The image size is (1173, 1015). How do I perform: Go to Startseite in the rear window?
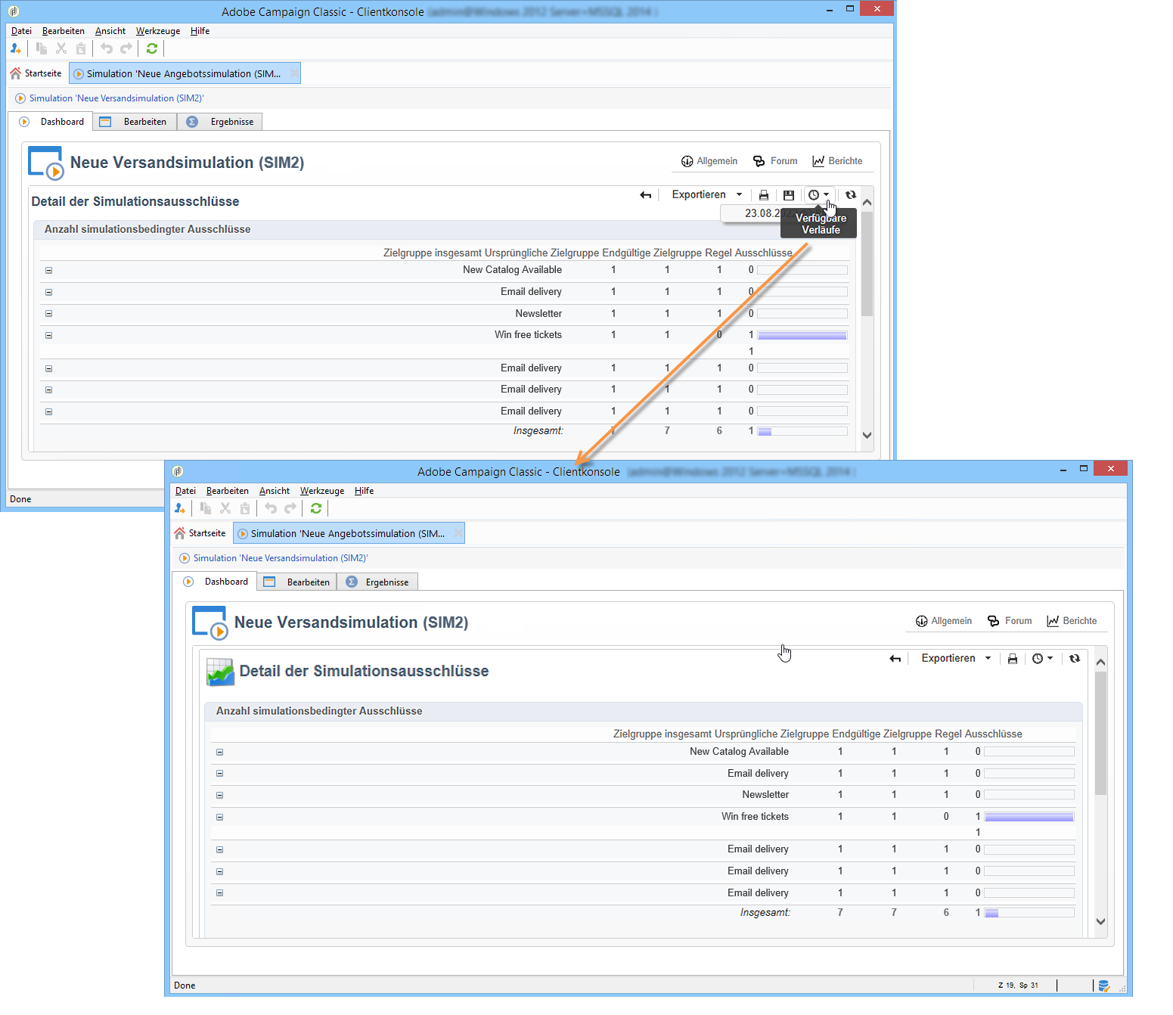click(x=36, y=73)
